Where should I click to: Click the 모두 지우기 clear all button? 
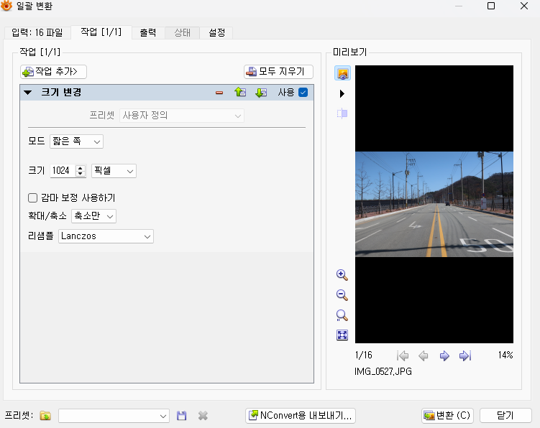pyautogui.click(x=278, y=72)
